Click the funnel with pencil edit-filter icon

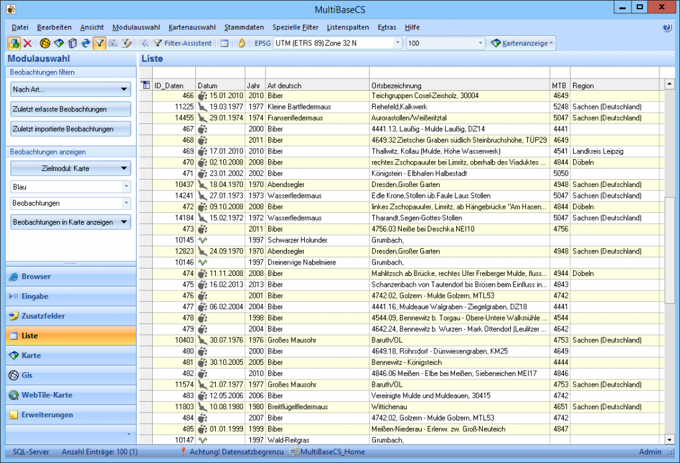(x=127, y=43)
